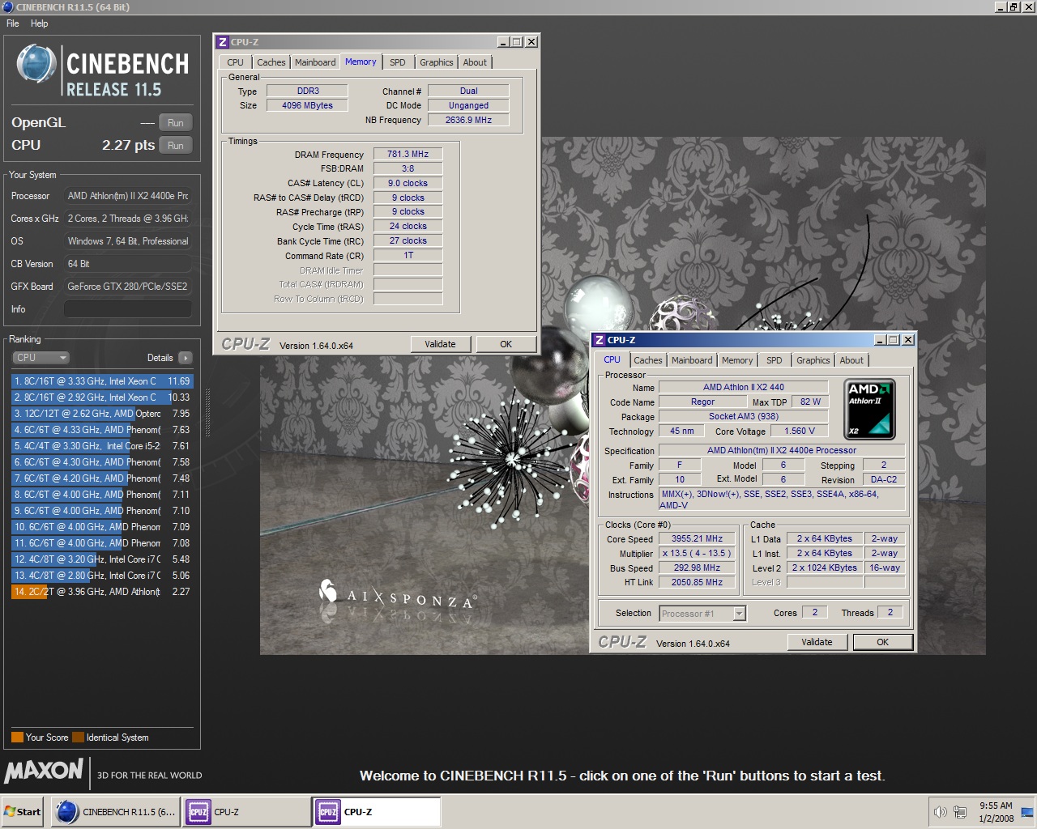Viewport: 1037px width, 829px height.
Task: Click NB Frequency value 2636.9 MHz
Action: click(468, 120)
